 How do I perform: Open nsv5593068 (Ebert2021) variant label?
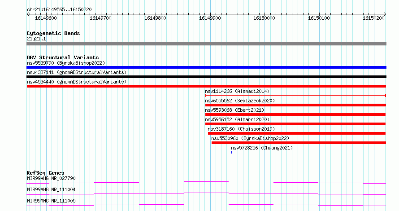pos(234,110)
